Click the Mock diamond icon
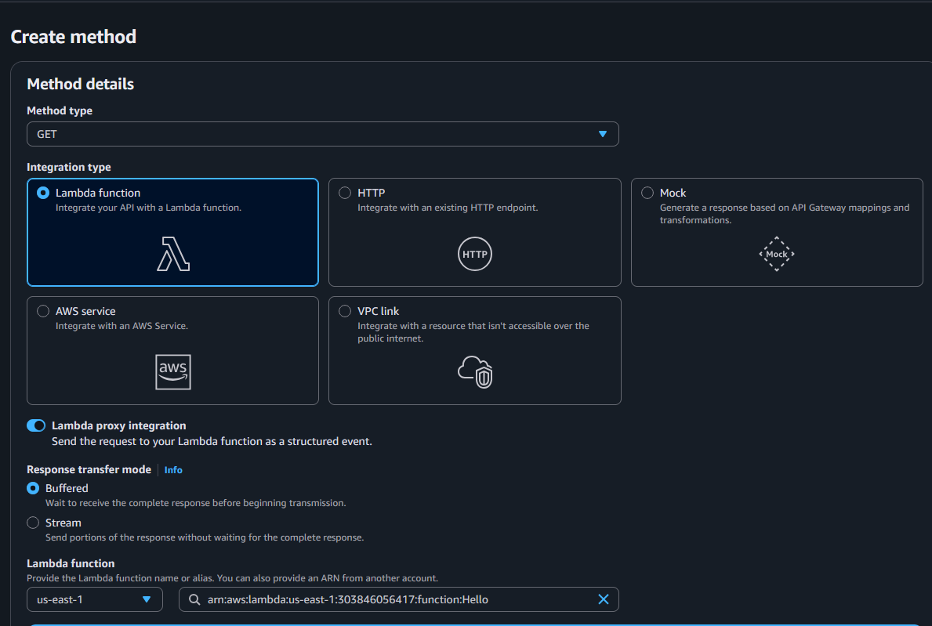932x626 pixels. pyautogui.click(x=776, y=254)
